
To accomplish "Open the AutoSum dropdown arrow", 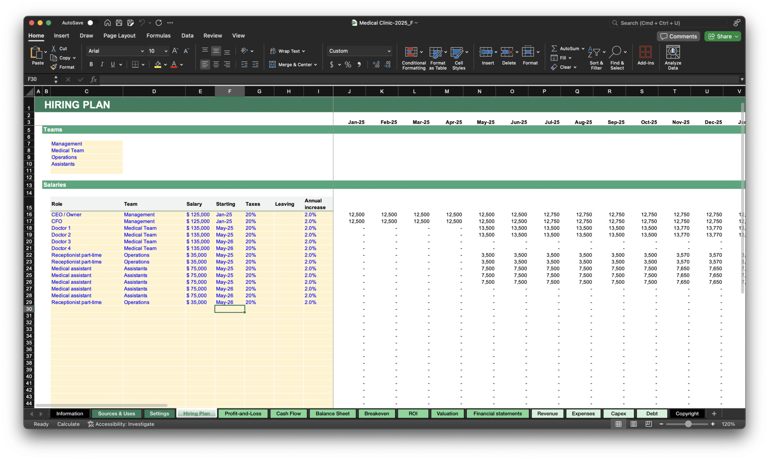I will pyautogui.click(x=583, y=49).
